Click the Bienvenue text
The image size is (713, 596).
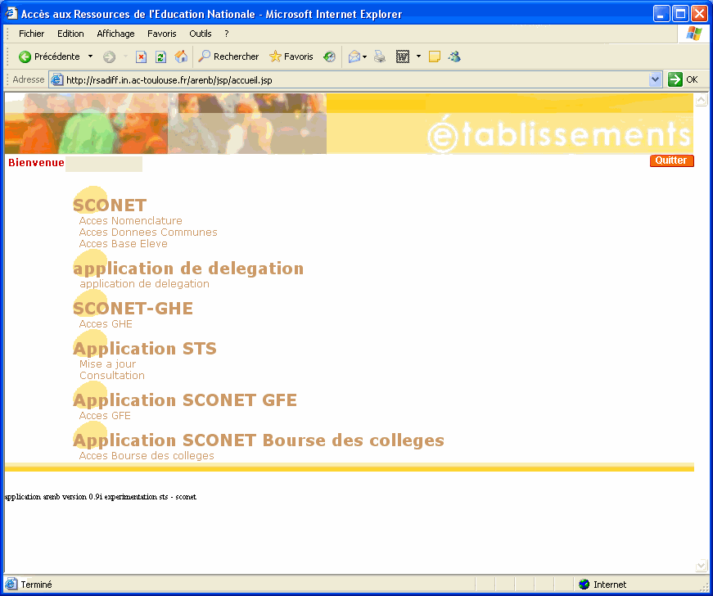[36, 163]
